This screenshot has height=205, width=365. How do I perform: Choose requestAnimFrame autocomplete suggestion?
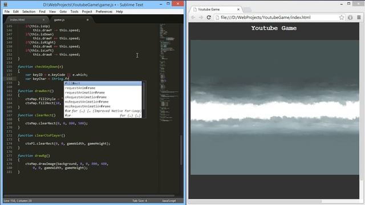(103, 88)
